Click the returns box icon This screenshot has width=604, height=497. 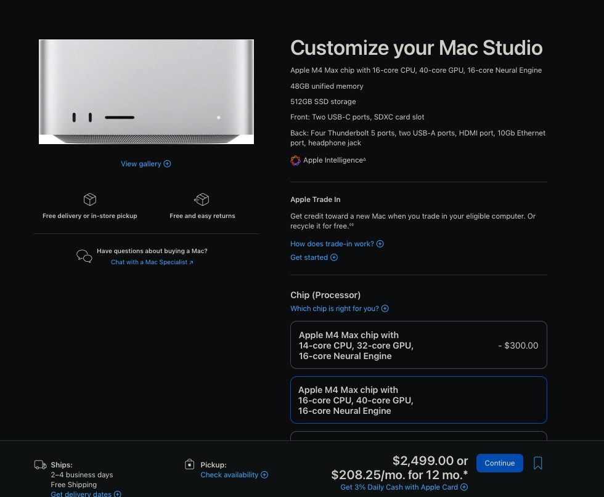click(x=202, y=200)
